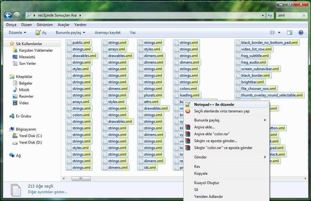Open the view options dropdown arrow
The height and width of the screenshot is (201, 311).
tap(279, 33)
